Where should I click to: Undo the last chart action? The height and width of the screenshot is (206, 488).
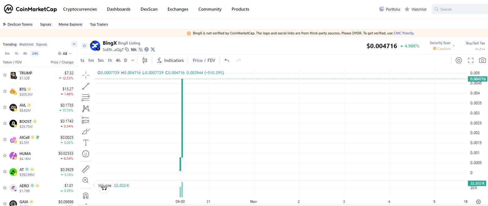click(227, 60)
